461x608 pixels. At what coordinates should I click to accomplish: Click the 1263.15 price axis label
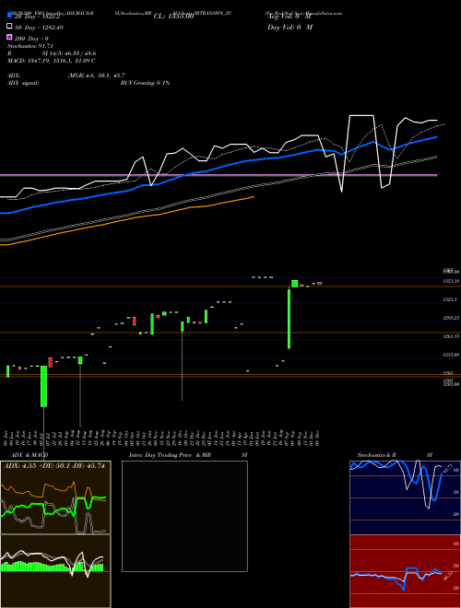click(452, 336)
